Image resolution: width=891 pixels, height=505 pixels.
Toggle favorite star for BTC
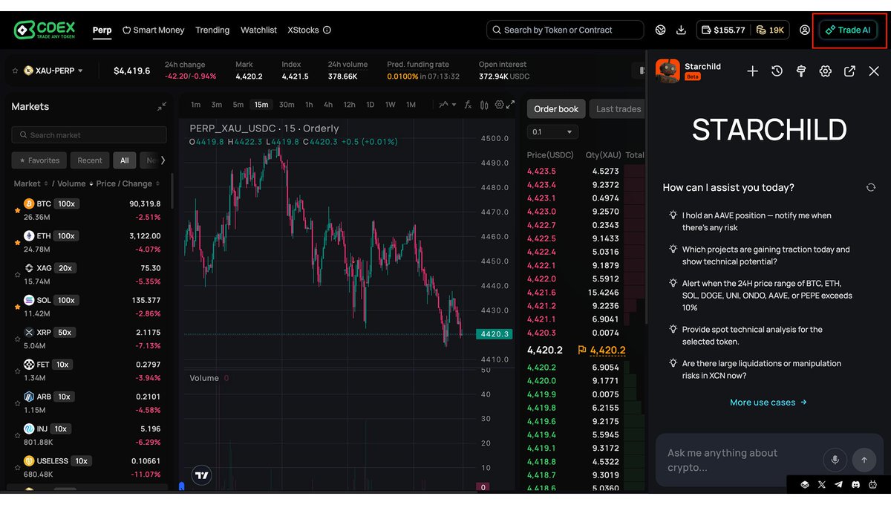(17, 211)
